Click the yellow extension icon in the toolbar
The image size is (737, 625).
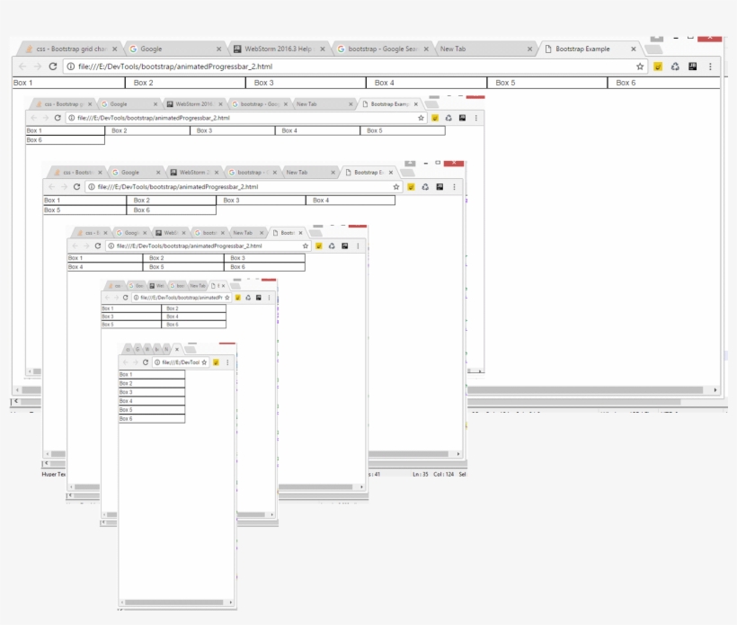pos(657,65)
